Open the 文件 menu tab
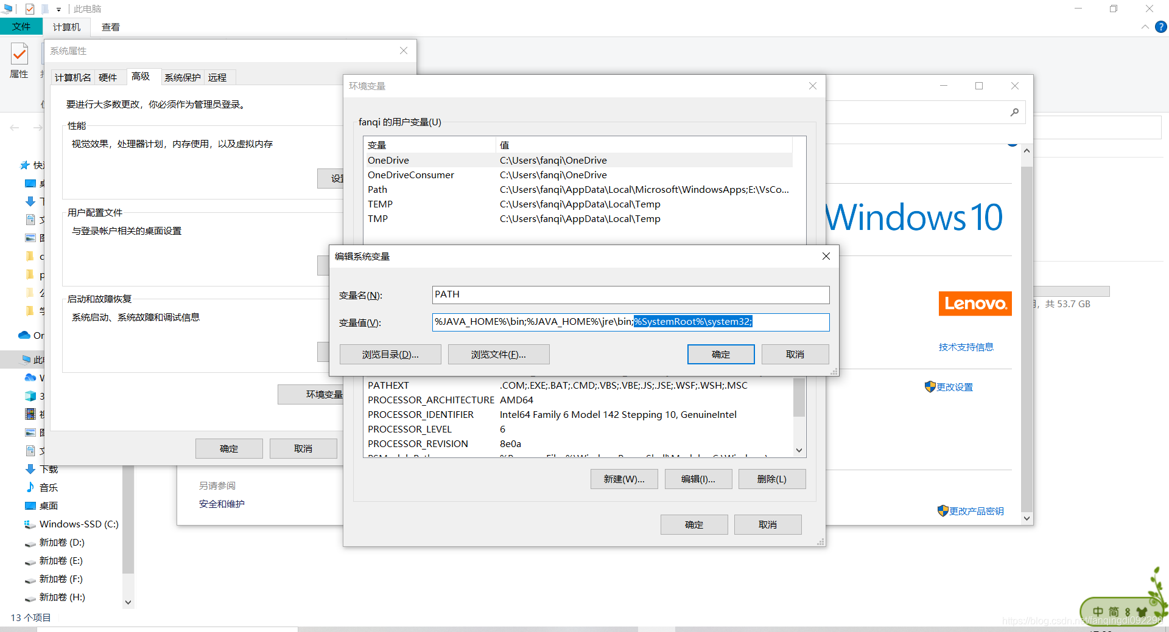 [x=21, y=27]
